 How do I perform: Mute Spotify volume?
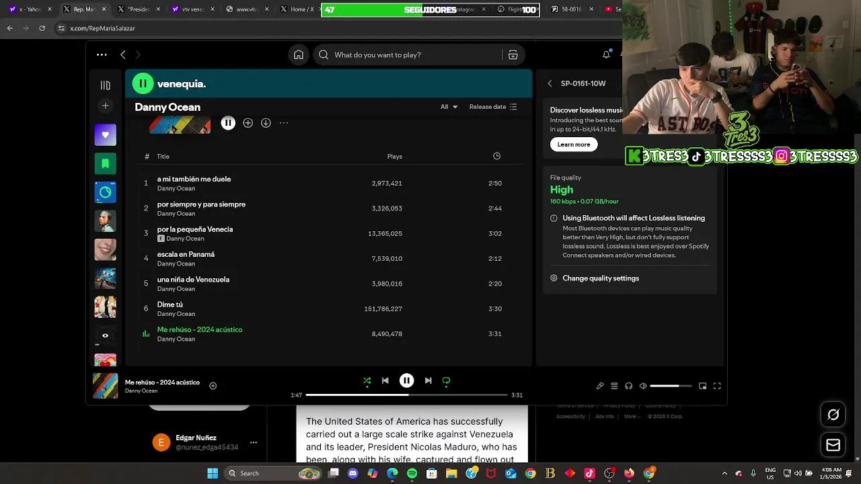[643, 386]
